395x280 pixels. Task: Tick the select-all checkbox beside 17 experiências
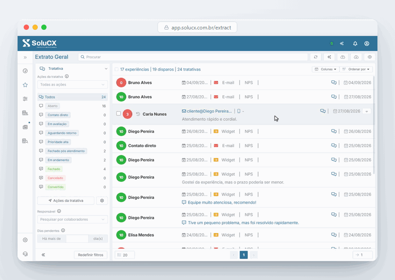(116, 69)
